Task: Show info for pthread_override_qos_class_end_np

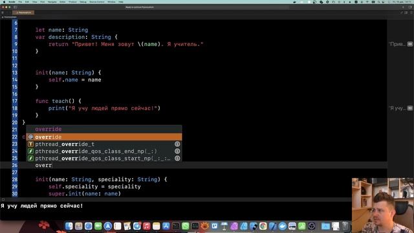Action: pyautogui.click(x=177, y=151)
